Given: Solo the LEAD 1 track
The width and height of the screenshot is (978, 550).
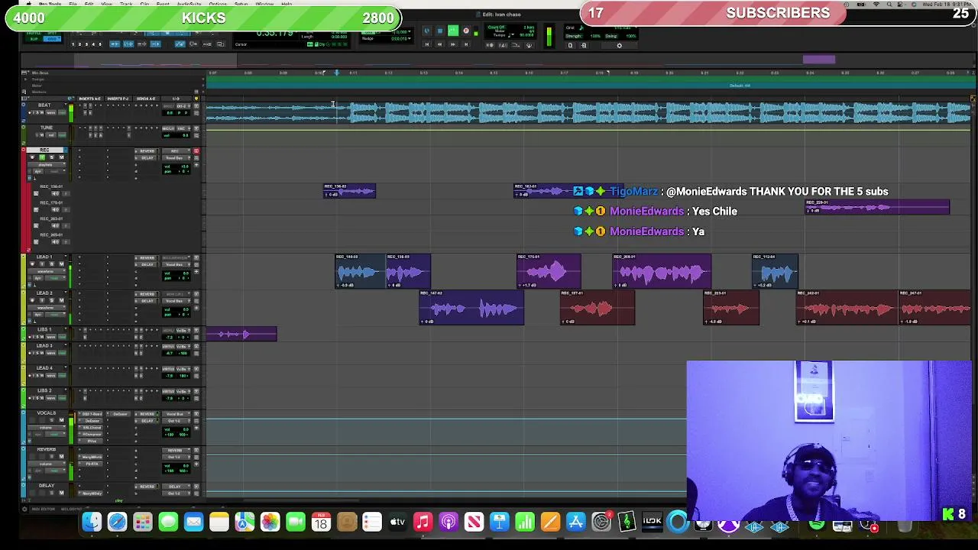Looking at the screenshot, I should (52, 264).
